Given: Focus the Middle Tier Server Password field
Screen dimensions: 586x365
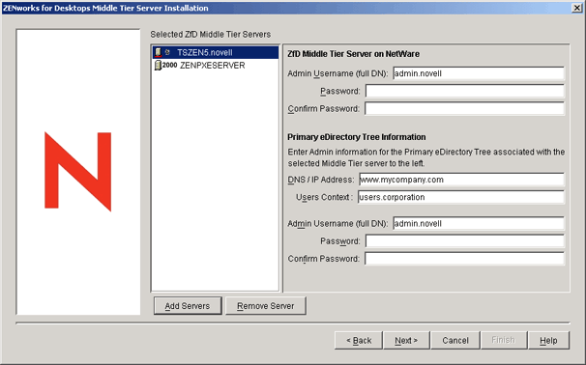Looking at the screenshot, I should [x=464, y=91].
